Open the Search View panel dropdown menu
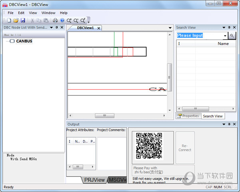The width and height of the screenshot is (240, 192). click(x=224, y=28)
